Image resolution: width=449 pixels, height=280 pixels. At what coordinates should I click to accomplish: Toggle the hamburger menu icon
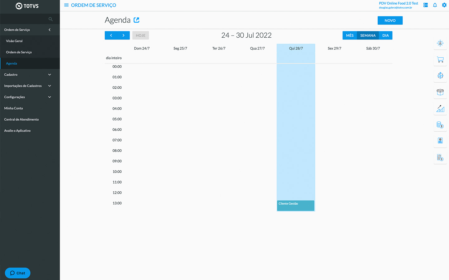[66, 5]
